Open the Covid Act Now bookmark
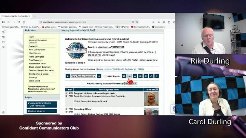 tap(123, 27)
